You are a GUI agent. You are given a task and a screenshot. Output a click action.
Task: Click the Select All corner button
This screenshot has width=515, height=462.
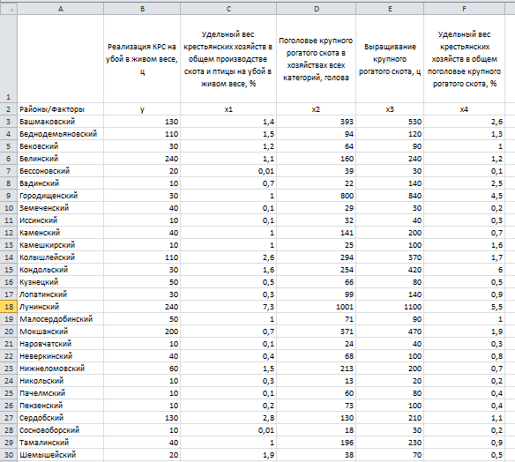pos(9,9)
